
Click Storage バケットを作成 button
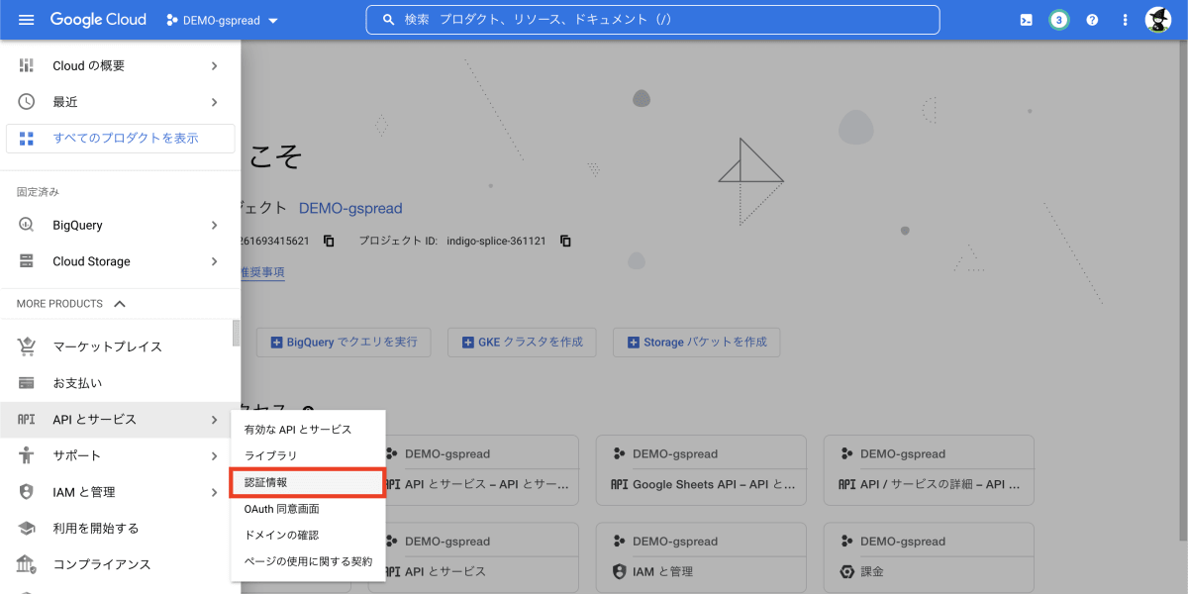[697, 342]
